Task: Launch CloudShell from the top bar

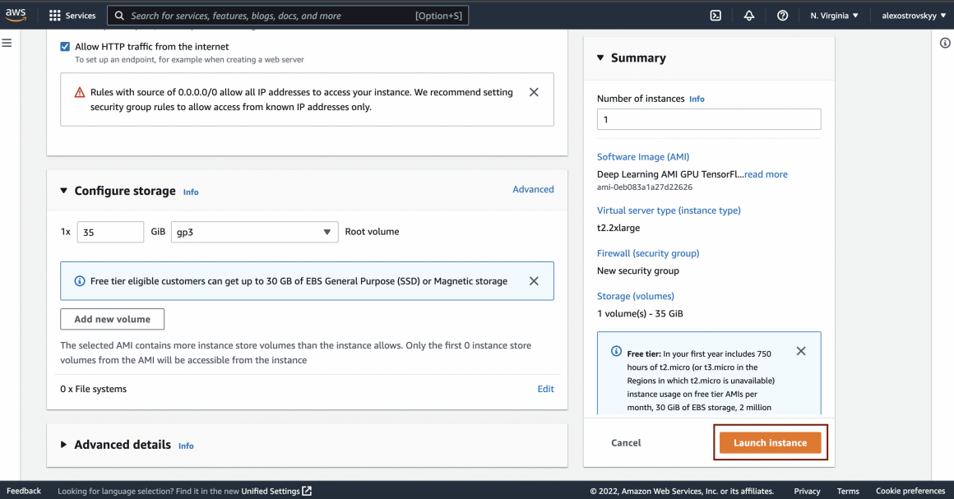Action: [x=715, y=16]
